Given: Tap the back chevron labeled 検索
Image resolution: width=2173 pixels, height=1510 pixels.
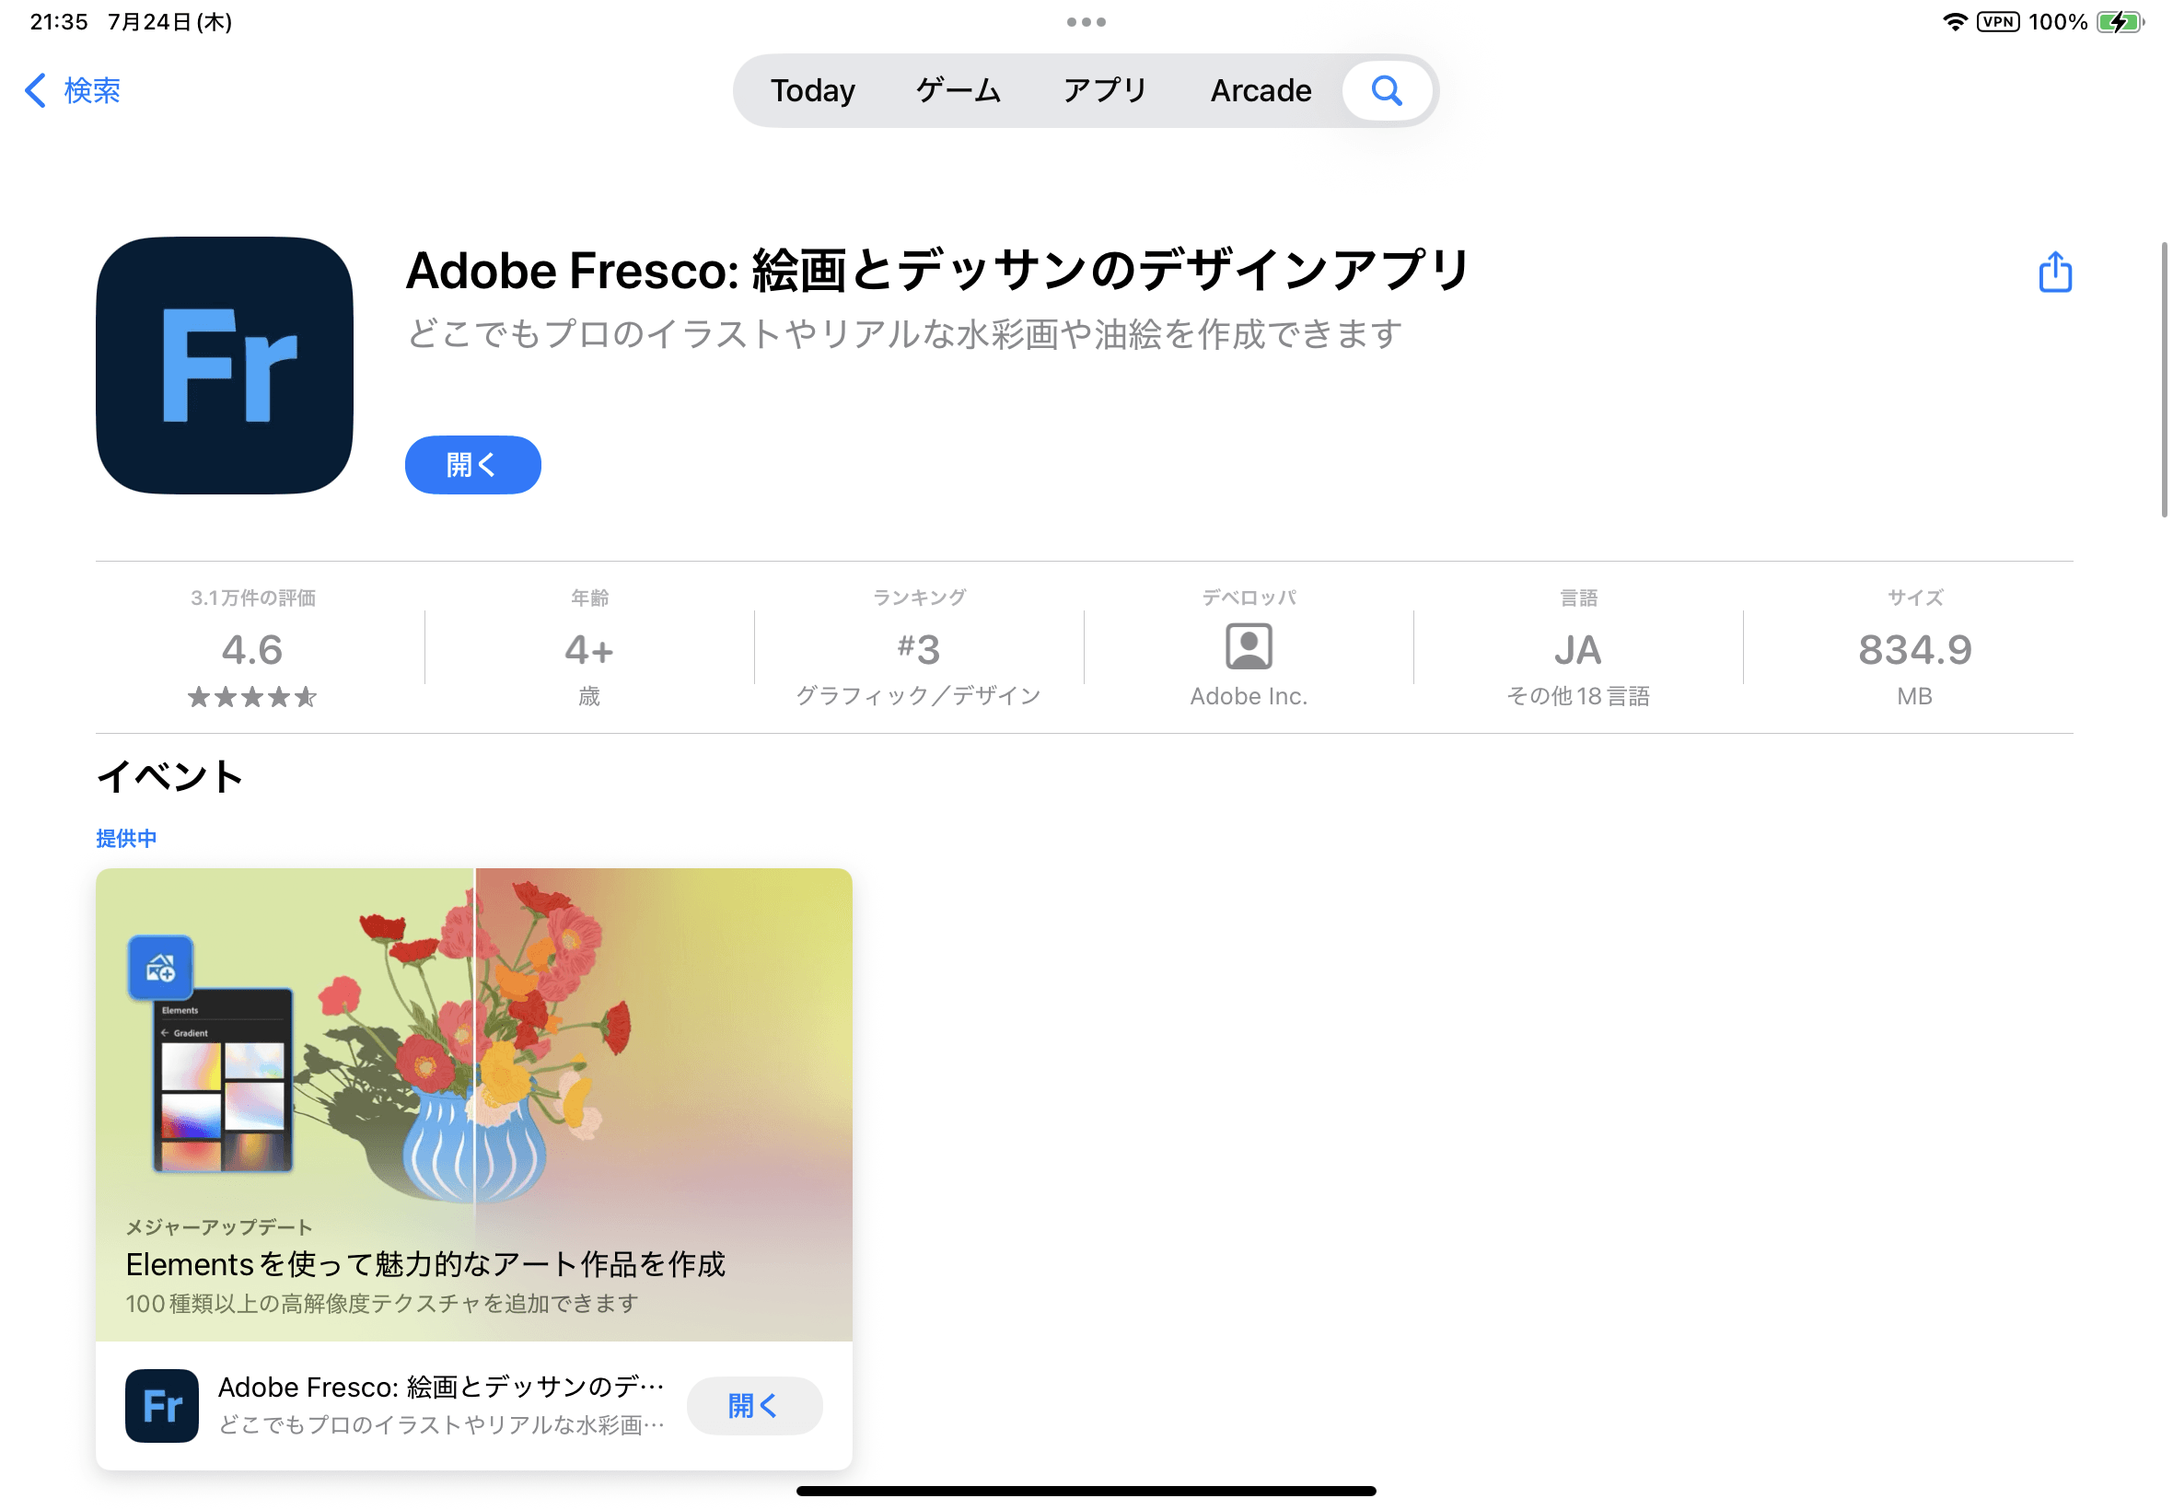Looking at the screenshot, I should coord(73,91).
